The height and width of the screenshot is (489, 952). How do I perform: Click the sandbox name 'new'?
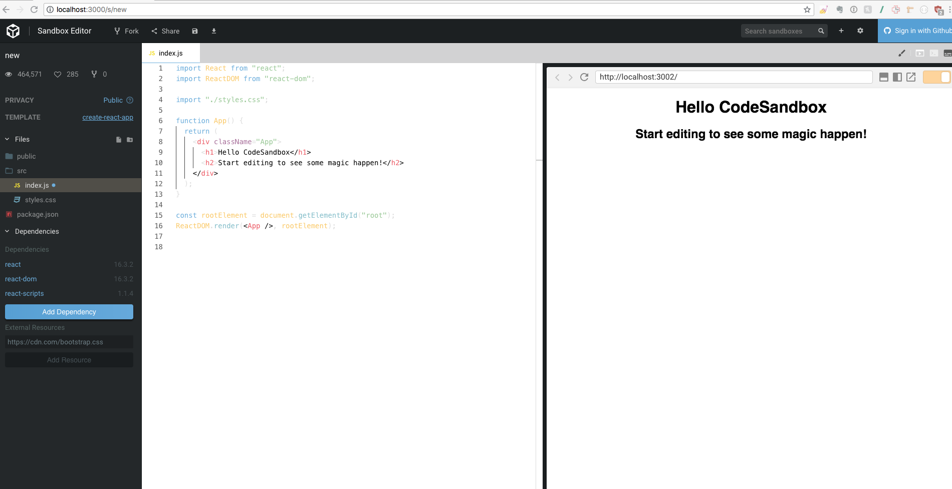(12, 56)
